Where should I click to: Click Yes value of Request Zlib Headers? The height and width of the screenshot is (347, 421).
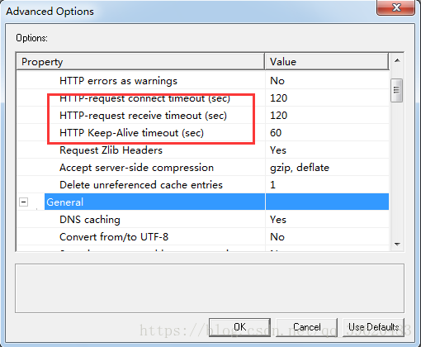point(278,150)
